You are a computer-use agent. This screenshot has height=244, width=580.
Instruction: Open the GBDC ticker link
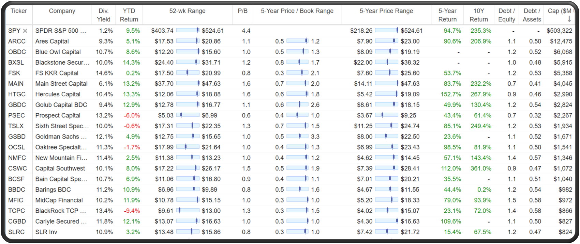(17, 104)
